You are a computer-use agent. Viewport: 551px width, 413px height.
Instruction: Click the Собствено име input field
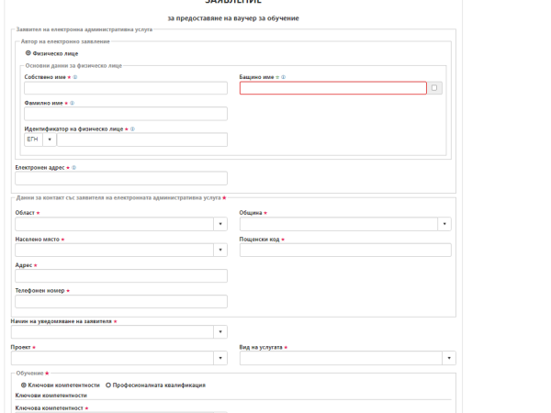(126, 88)
